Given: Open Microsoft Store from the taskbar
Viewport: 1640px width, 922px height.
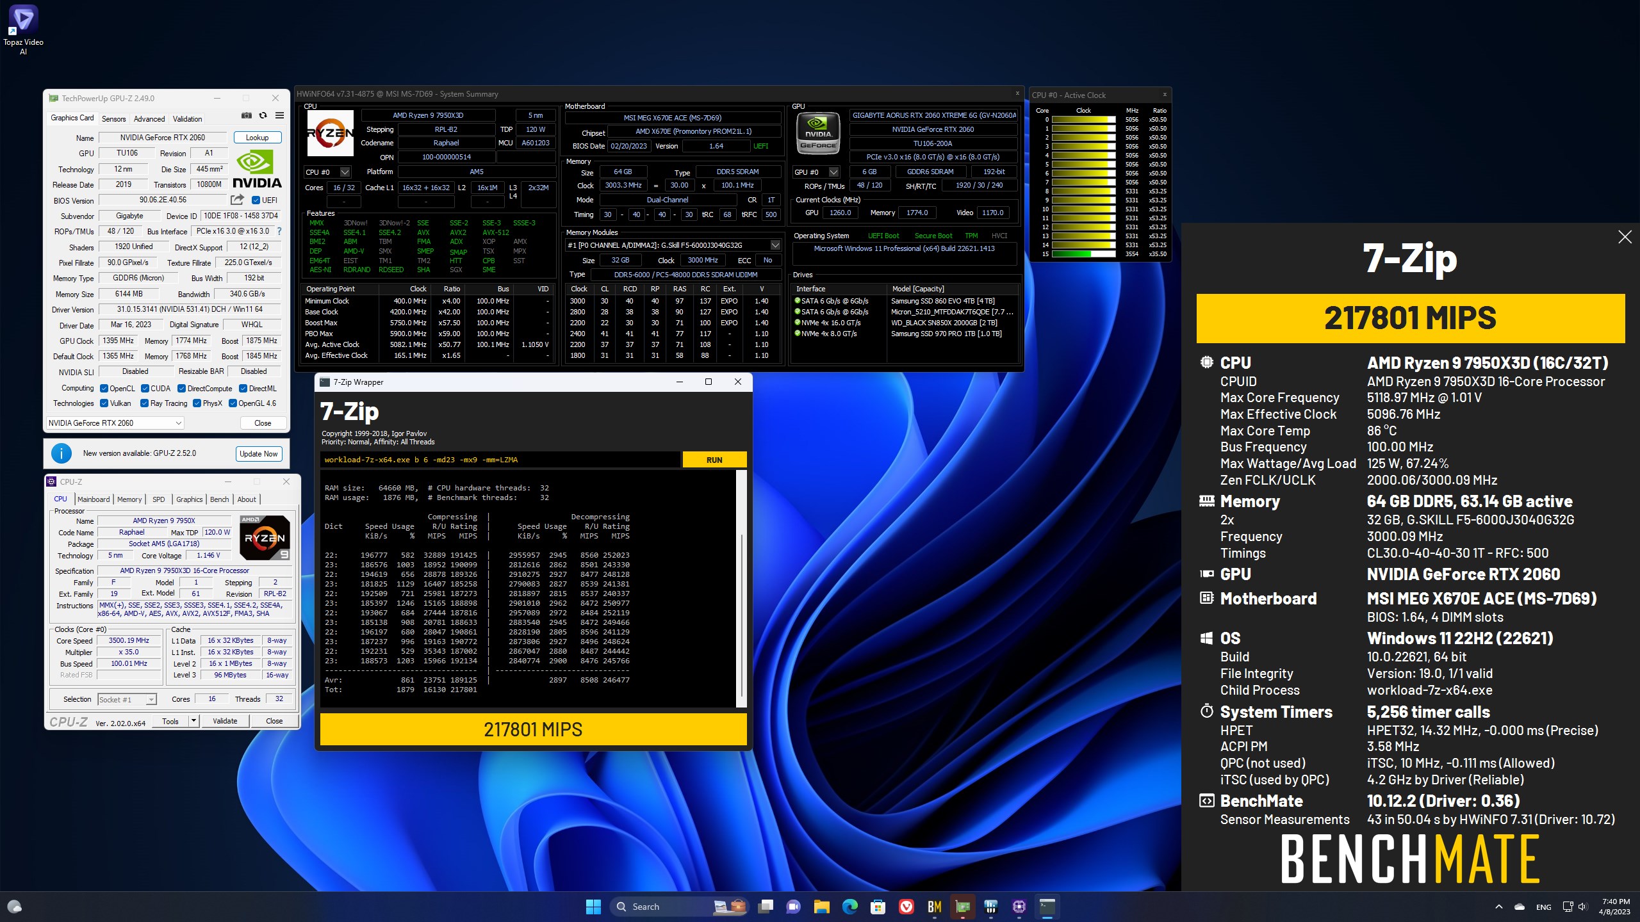Looking at the screenshot, I should (878, 907).
